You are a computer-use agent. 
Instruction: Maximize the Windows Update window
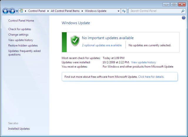click(x=174, y=4)
